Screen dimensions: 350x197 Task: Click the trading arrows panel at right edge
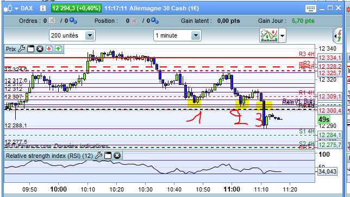pos(338,36)
